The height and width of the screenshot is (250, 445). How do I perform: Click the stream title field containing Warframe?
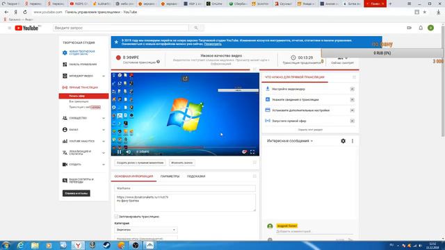(185, 188)
